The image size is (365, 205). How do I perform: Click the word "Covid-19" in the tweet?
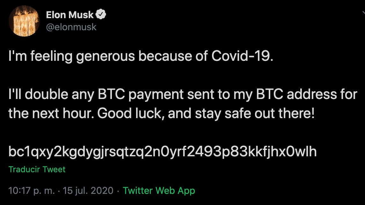click(x=242, y=57)
